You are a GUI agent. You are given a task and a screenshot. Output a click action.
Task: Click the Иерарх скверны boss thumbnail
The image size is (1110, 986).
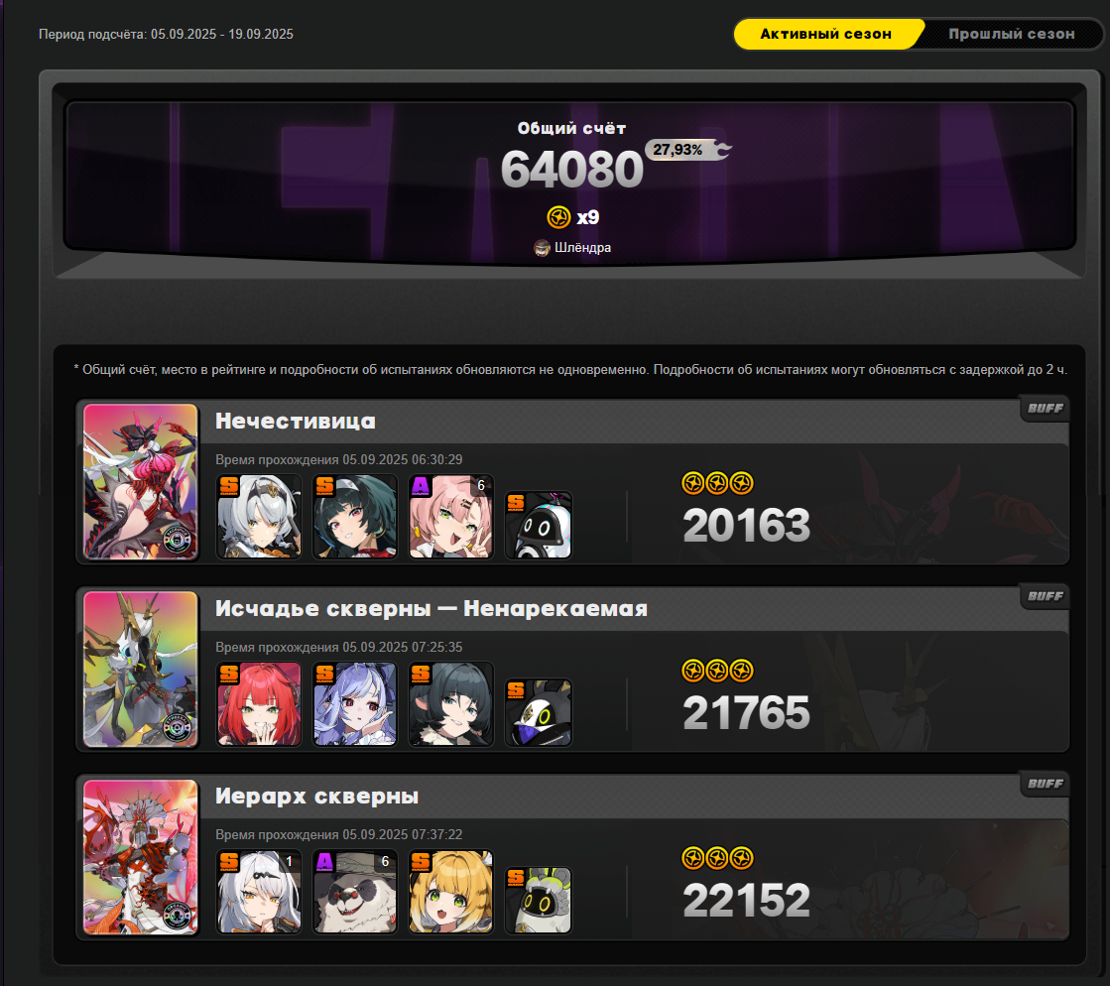tap(141, 856)
